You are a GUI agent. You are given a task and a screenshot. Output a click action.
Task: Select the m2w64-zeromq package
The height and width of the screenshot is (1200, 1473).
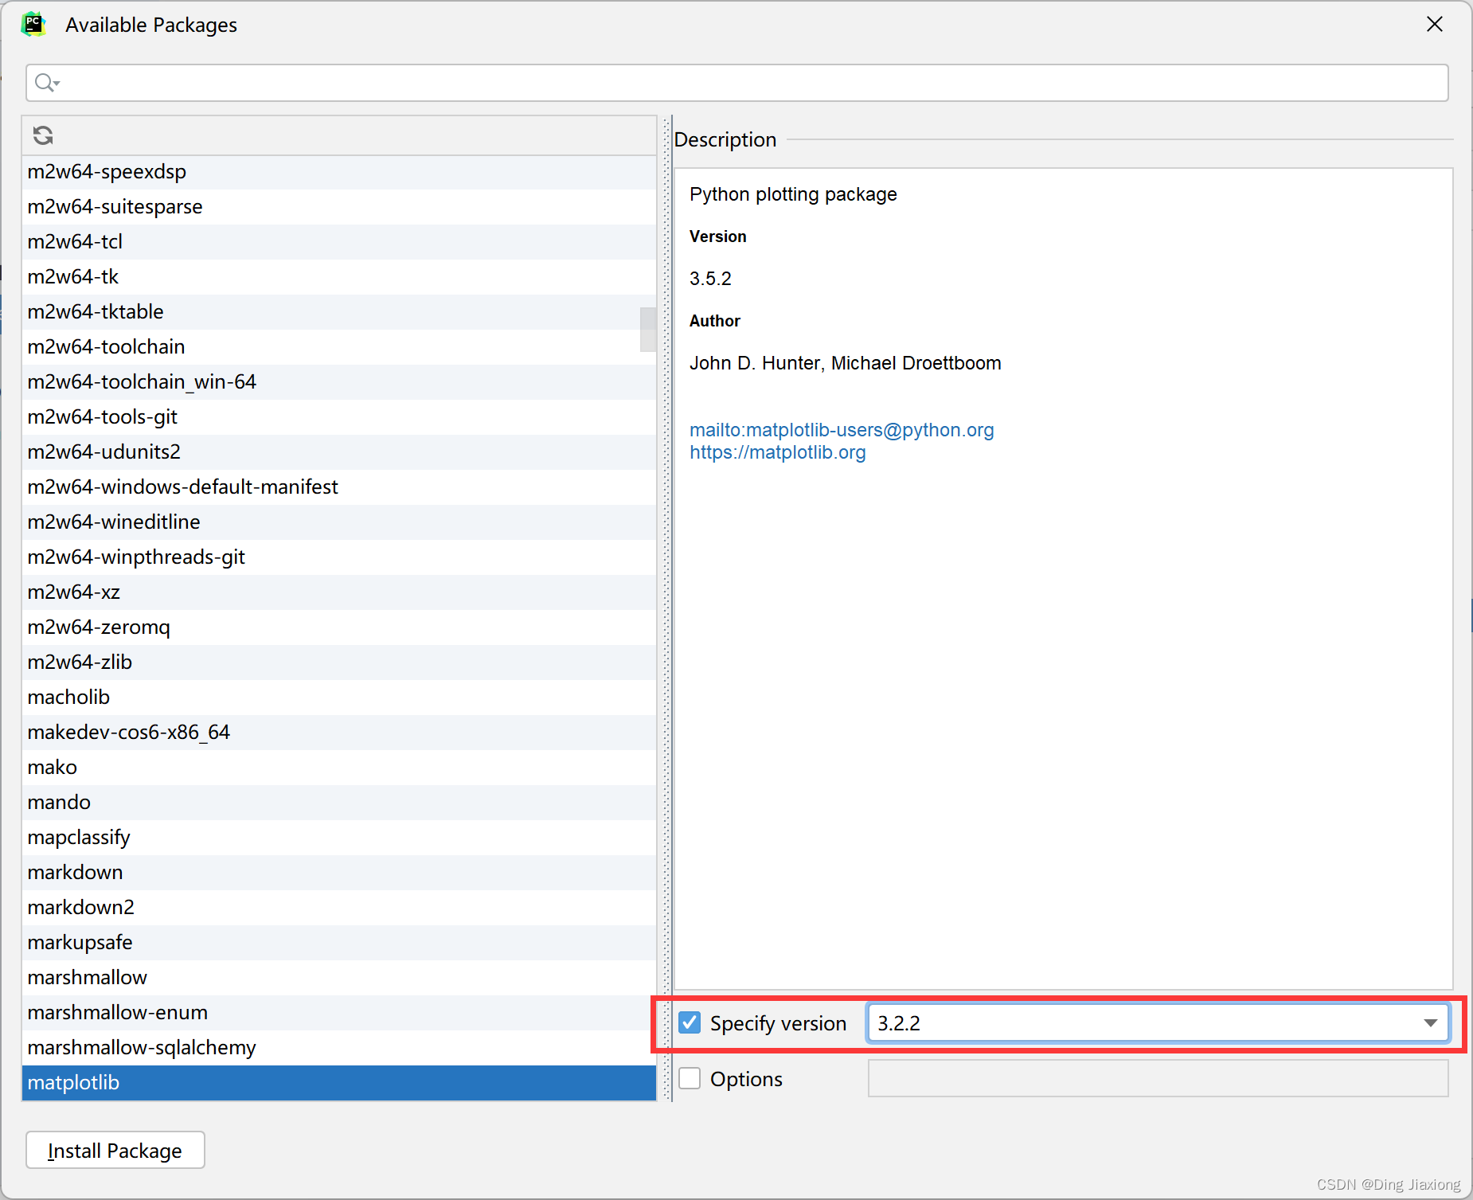pyautogui.click(x=339, y=627)
